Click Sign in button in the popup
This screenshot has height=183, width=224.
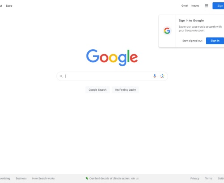pyautogui.click(x=215, y=41)
